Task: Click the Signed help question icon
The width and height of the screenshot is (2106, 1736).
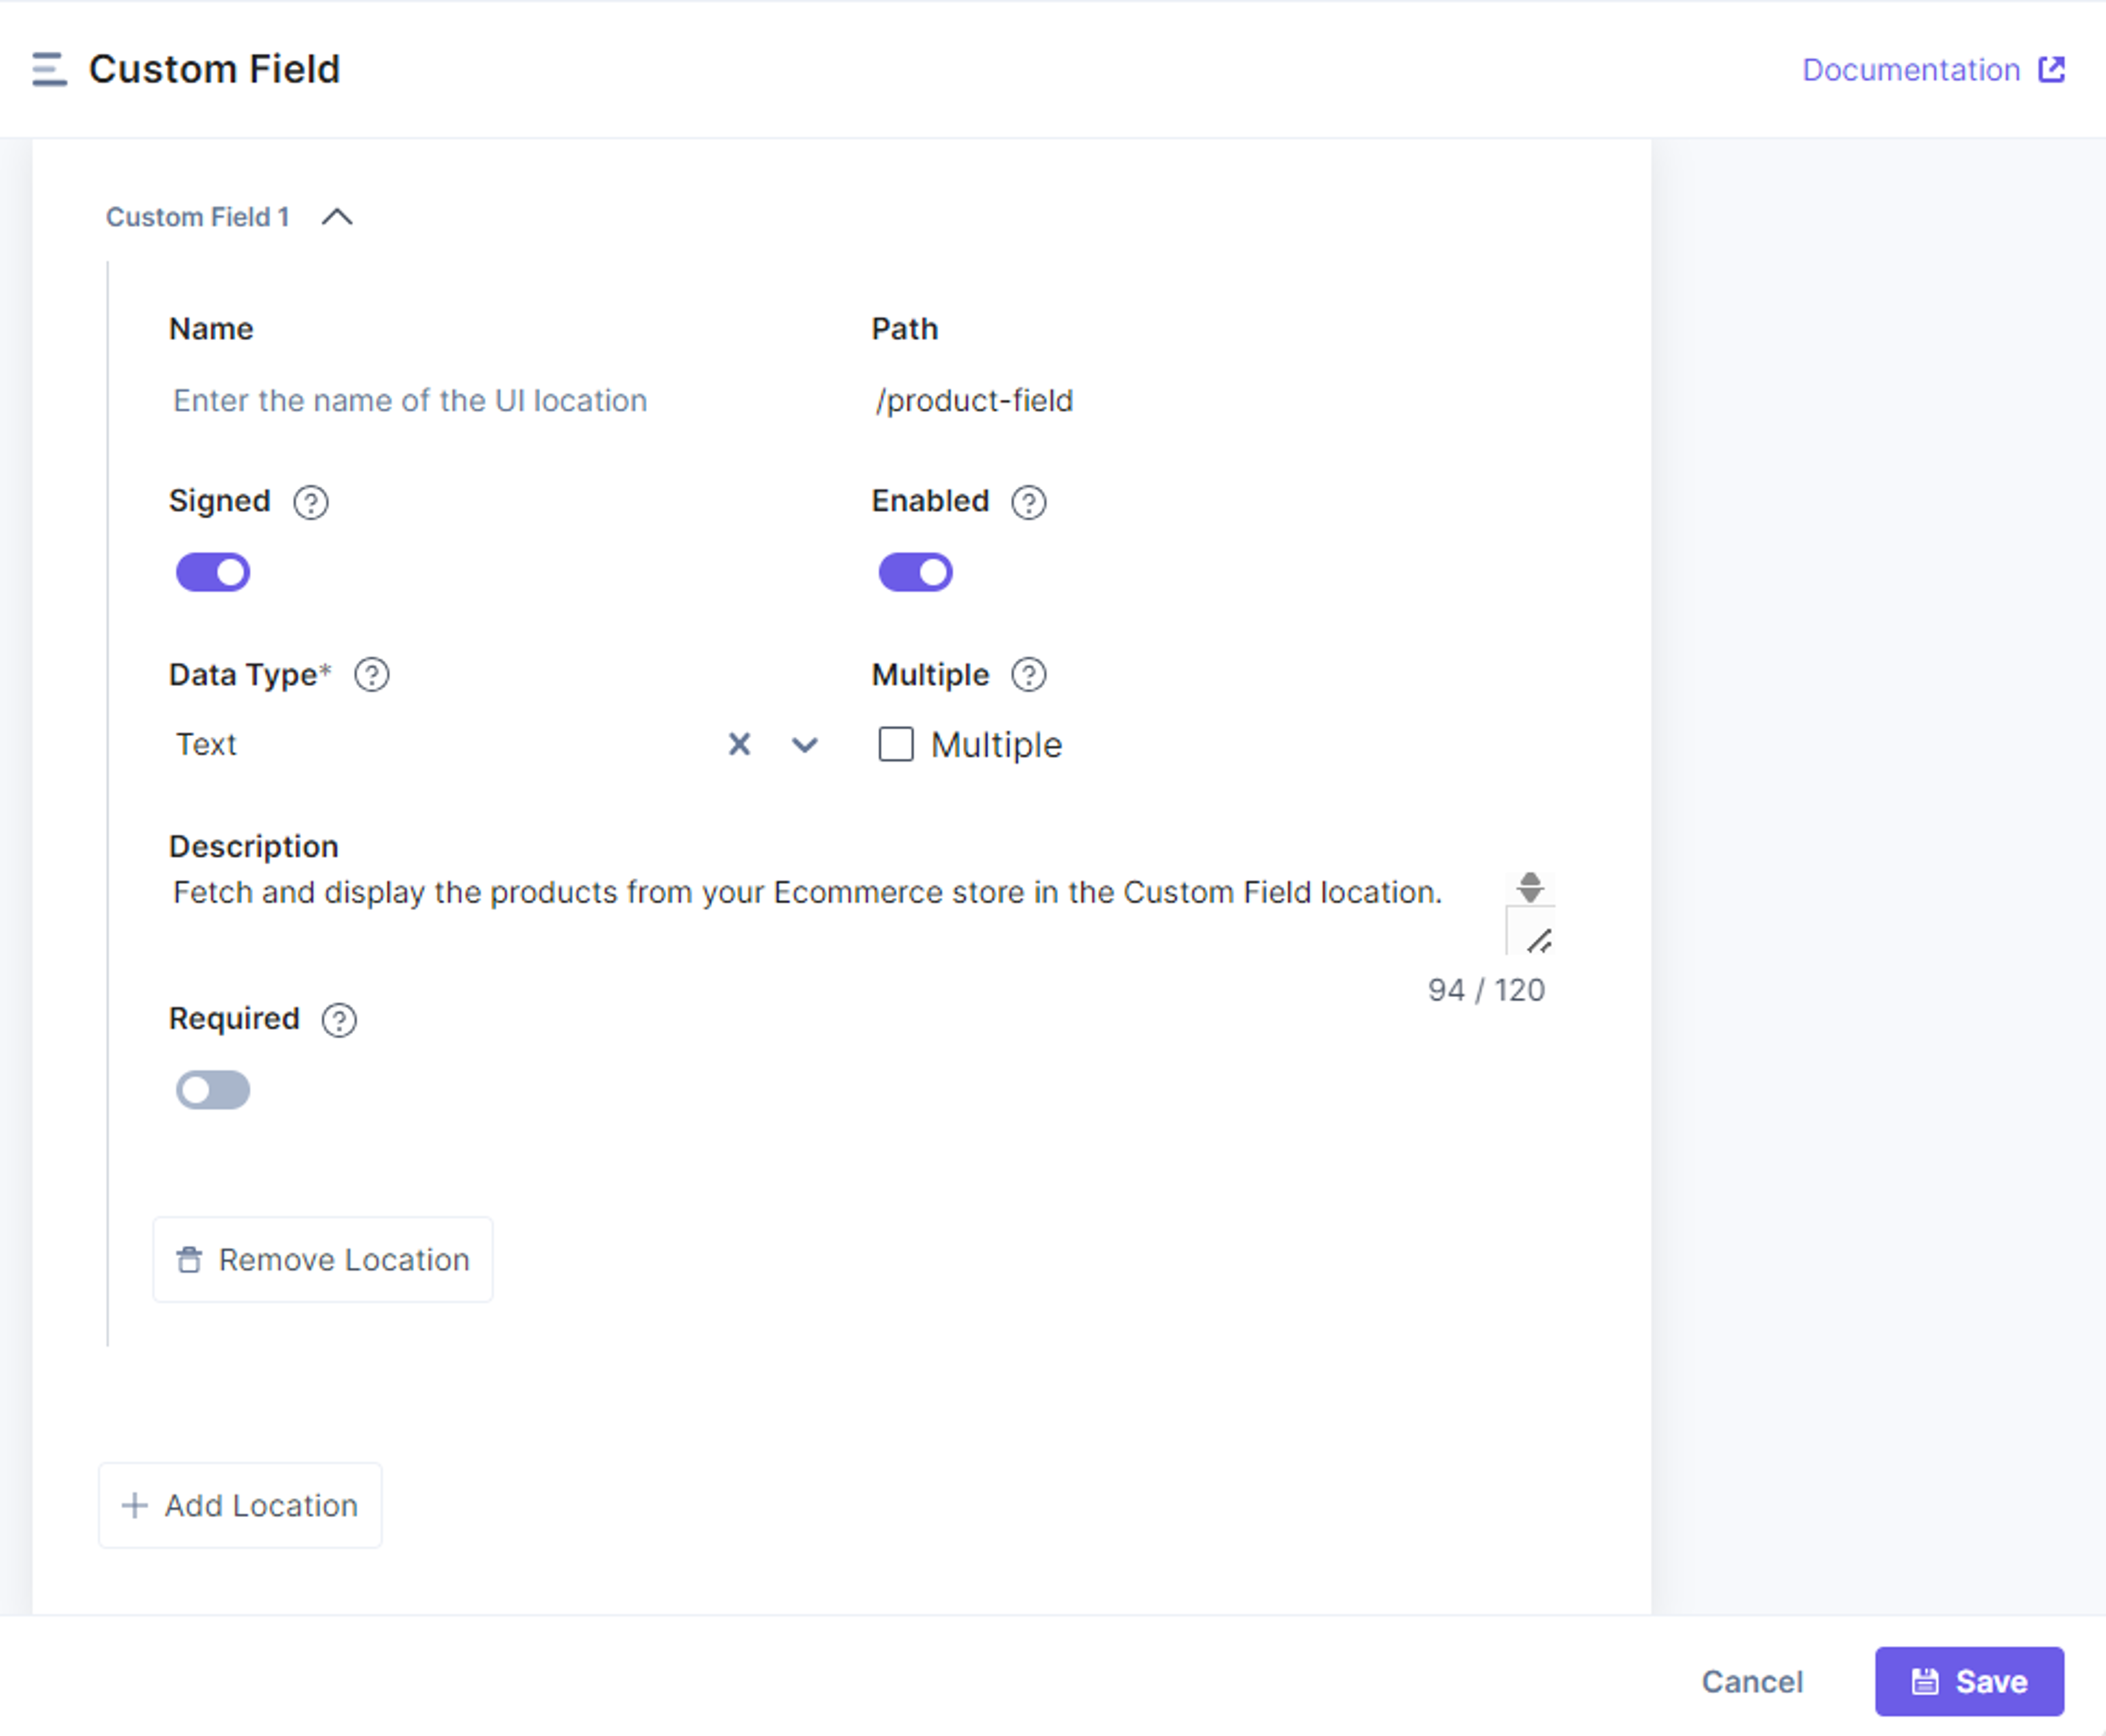Action: (x=310, y=502)
